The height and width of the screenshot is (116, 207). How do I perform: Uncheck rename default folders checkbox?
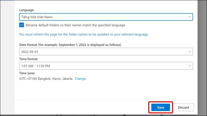21,25
